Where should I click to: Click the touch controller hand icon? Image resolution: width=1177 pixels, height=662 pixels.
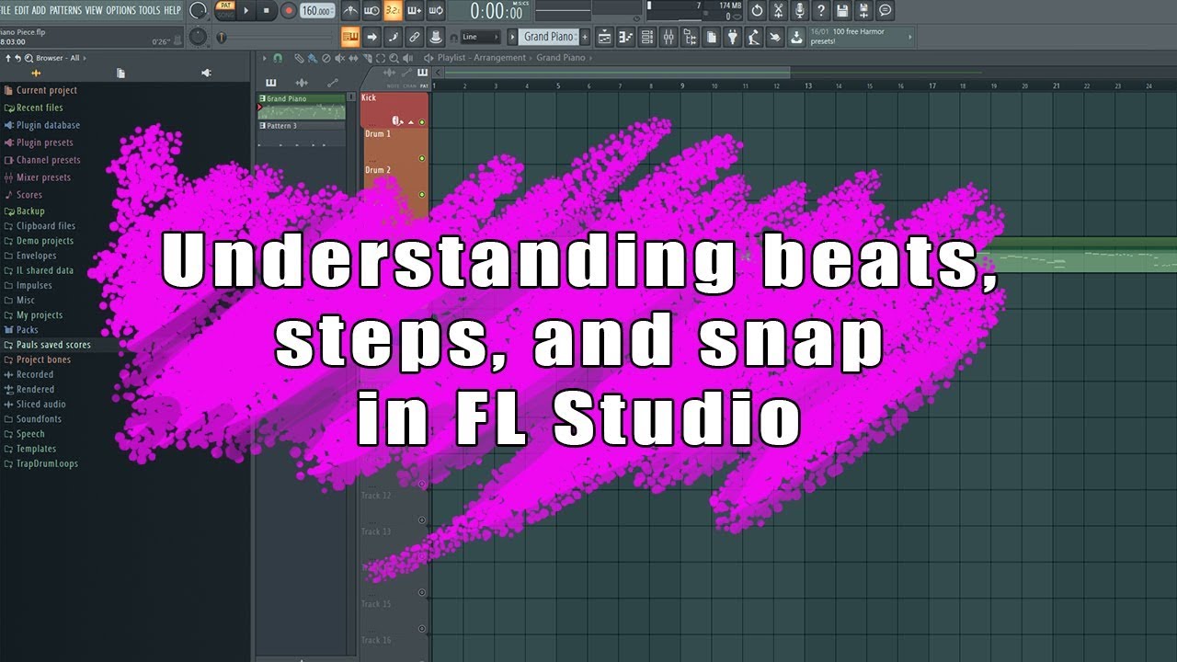pos(774,37)
